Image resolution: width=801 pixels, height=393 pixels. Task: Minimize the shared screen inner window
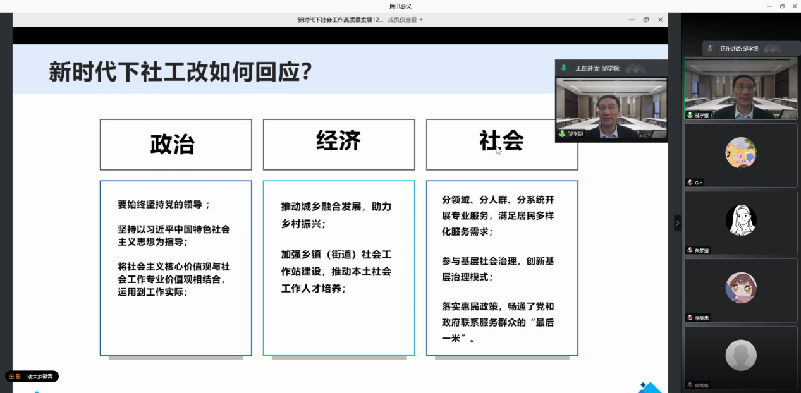tap(631, 20)
